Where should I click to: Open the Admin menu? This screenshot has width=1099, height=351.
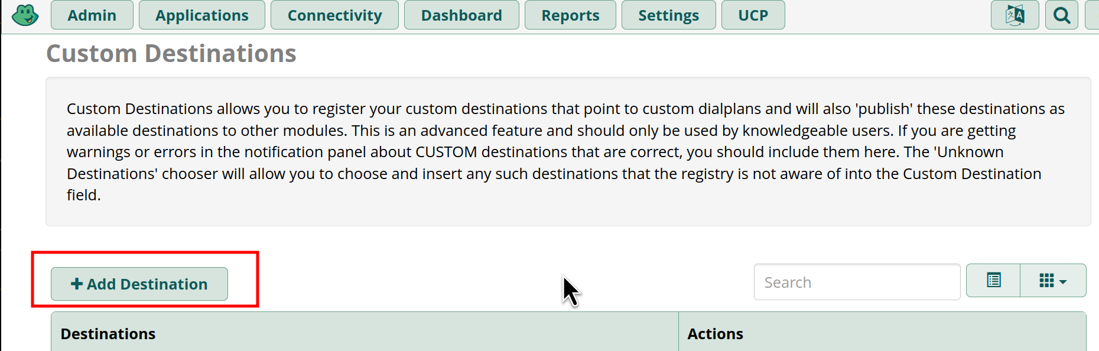click(92, 15)
